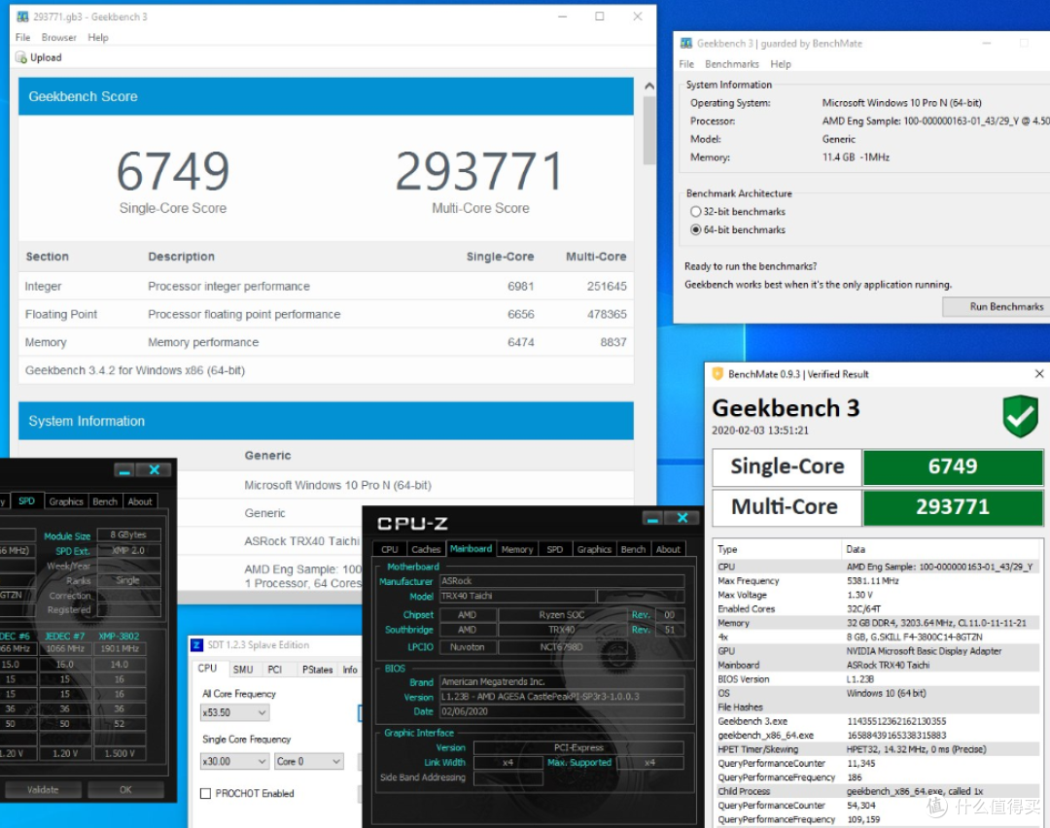Click the SDT Splave Edition window icon
Viewport: 1050px width, 828px height.
196,645
